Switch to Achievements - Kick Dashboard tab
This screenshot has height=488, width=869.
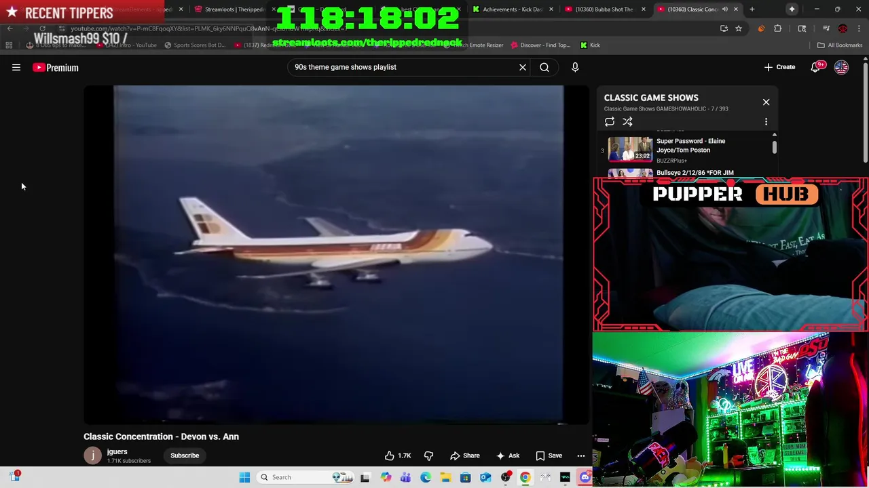(513, 9)
